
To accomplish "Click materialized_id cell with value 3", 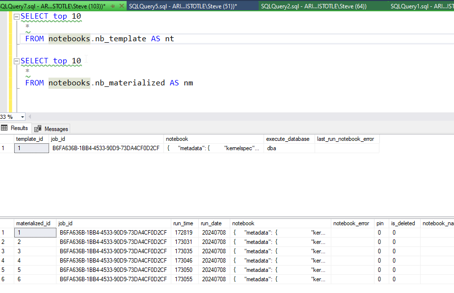I will [x=35, y=251].
